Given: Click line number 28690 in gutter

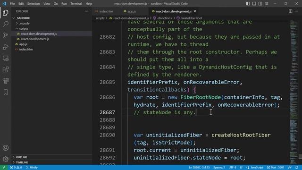Looking at the screenshot, I should tap(107, 135).
